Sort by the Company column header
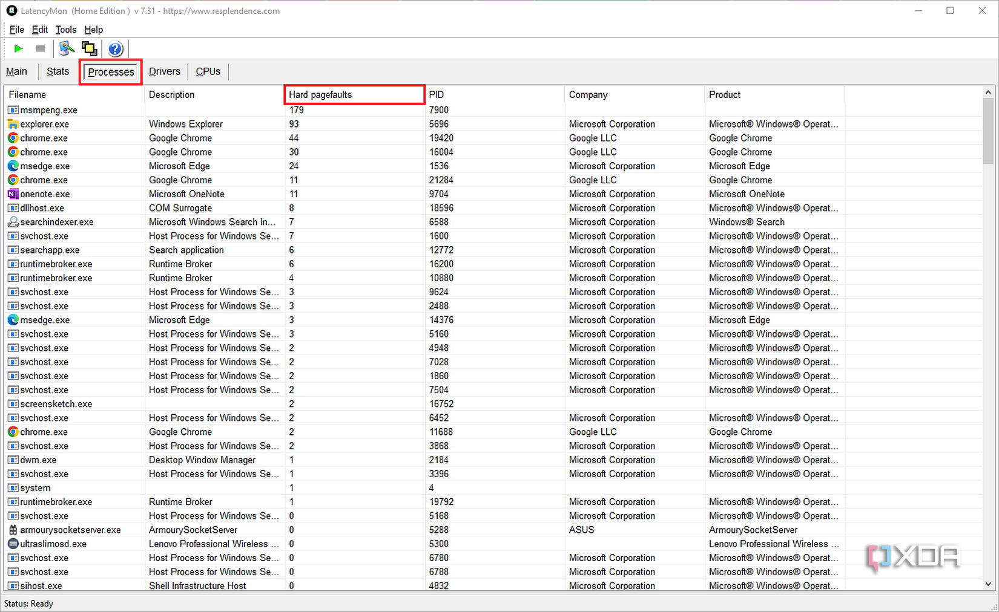This screenshot has height=612, width=999. 635,94
